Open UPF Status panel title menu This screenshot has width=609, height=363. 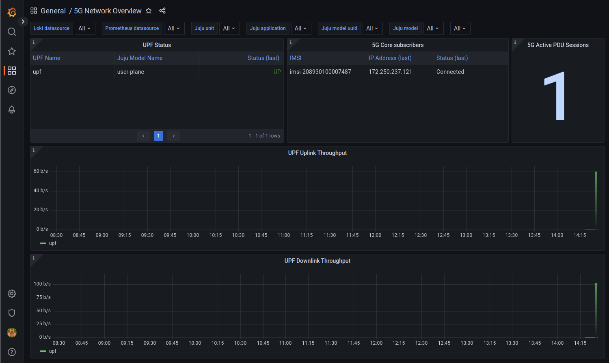pos(157,45)
